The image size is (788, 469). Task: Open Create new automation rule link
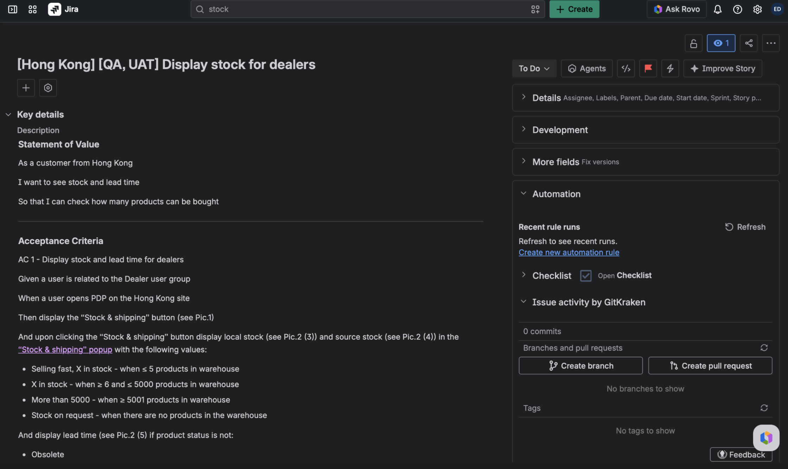[569, 252]
